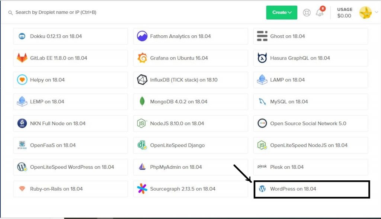Click the OpenLiteSpeed WordPress icon
381x219 pixels.
pyautogui.click(x=22, y=167)
